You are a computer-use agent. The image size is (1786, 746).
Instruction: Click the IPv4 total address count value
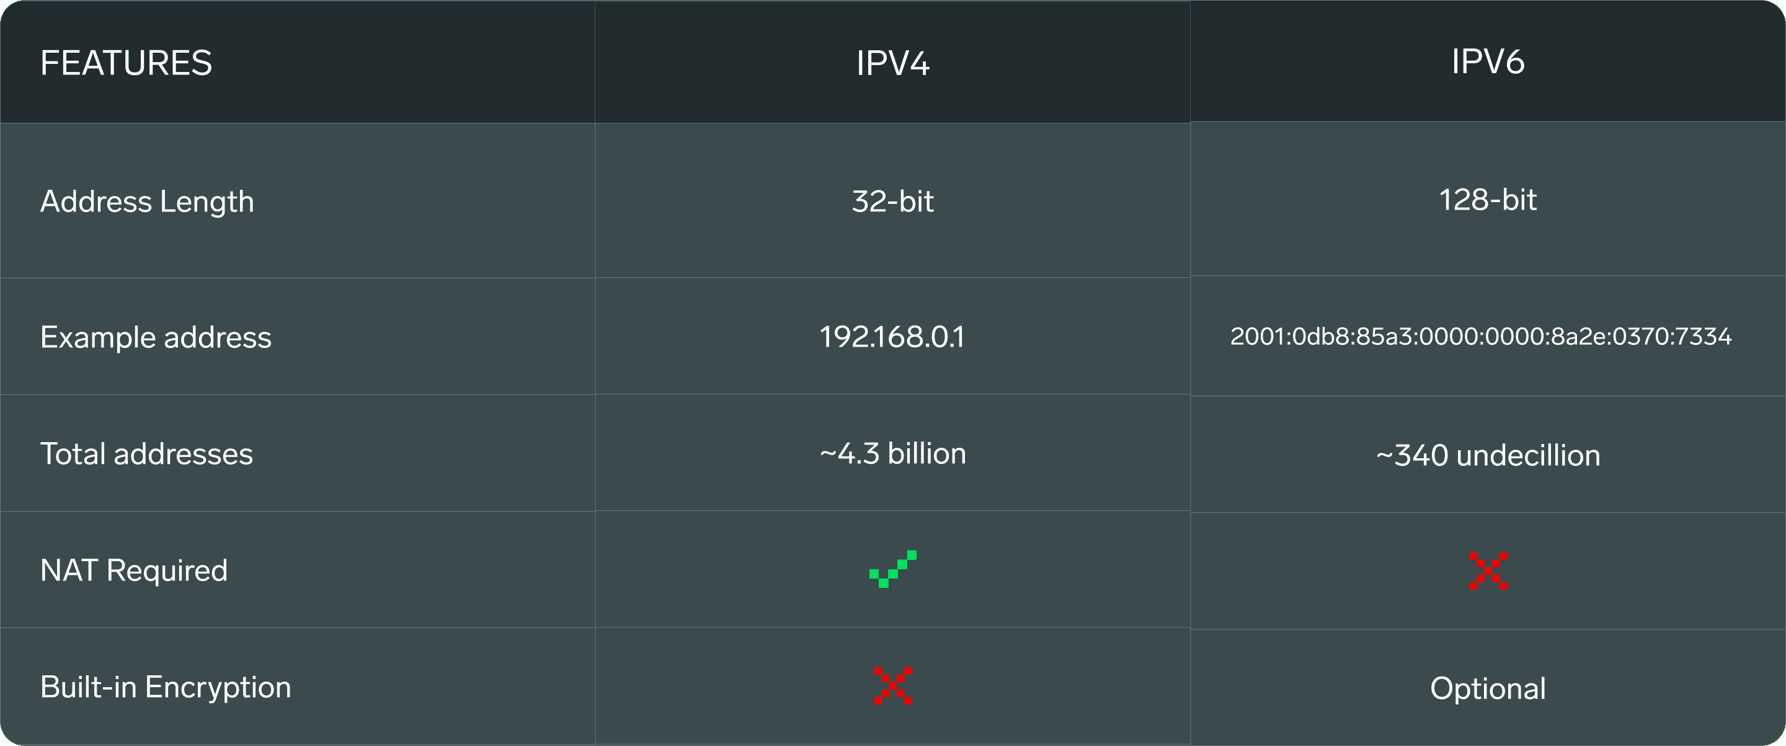(x=892, y=453)
